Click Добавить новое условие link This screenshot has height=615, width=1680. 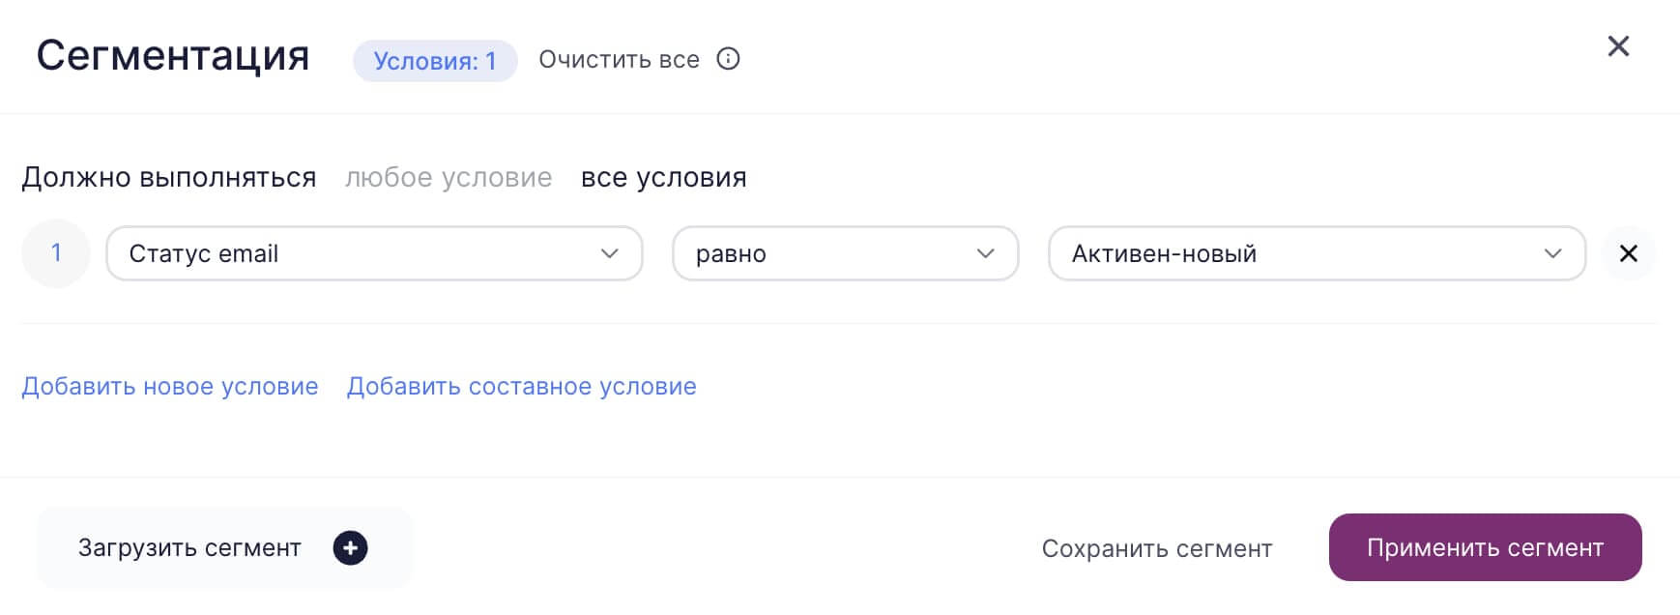click(170, 387)
